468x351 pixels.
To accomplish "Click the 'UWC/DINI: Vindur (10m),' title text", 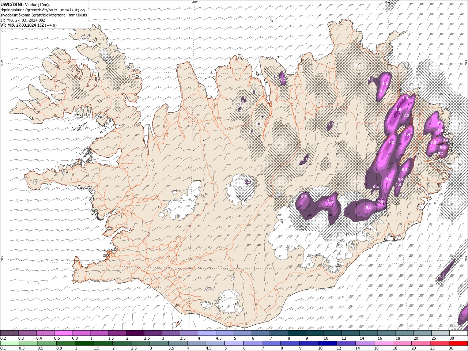I will point(25,4).
